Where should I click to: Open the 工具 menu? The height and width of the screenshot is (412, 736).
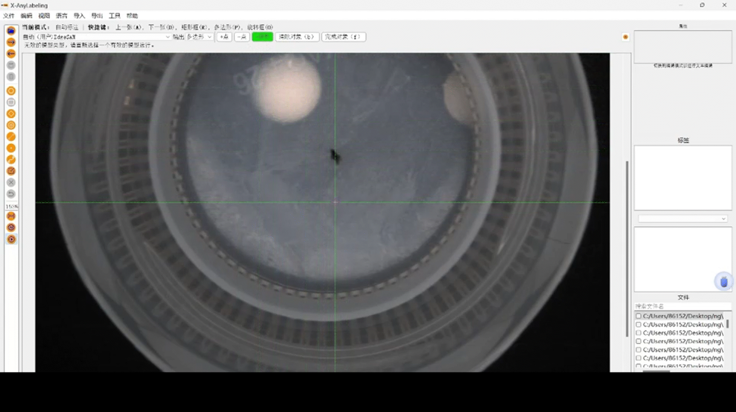(x=114, y=16)
